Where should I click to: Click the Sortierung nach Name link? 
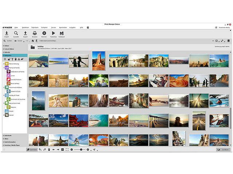(x=222, y=46)
